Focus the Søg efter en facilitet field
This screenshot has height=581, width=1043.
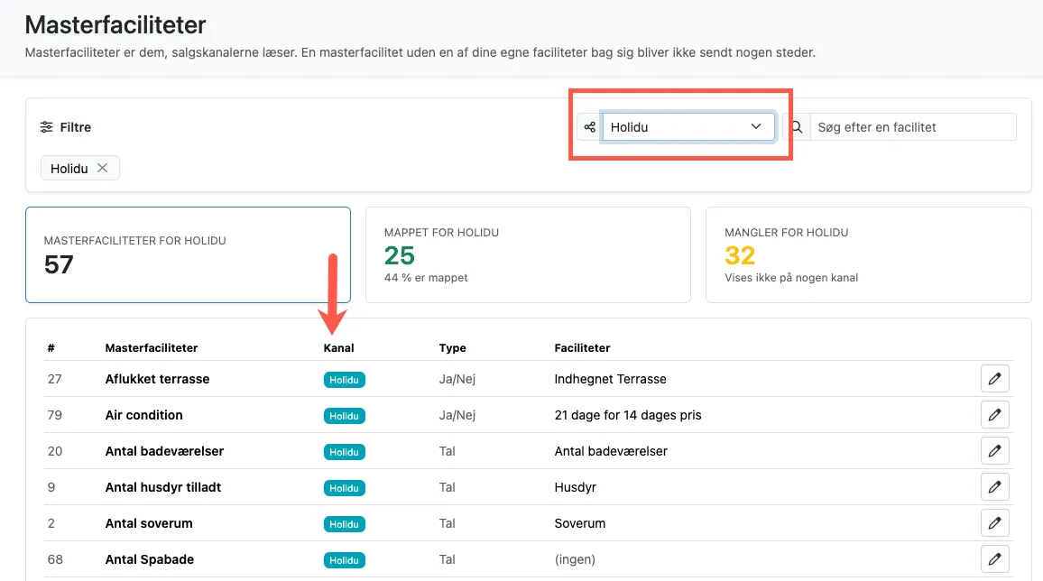click(x=913, y=127)
